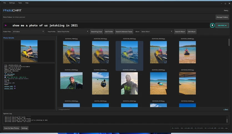The width and height of the screenshot is (232, 134).
Task: Click the Confidence line in photo details
Action: pyautogui.click(x=9, y=83)
